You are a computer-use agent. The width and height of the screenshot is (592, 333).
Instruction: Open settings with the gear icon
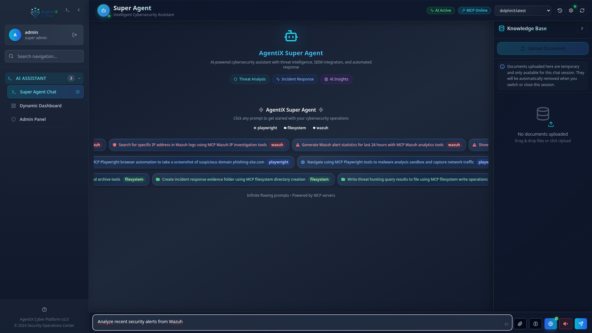(571, 10)
